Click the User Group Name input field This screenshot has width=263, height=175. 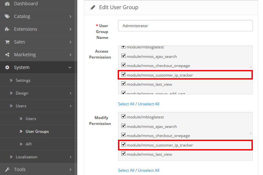(186, 26)
